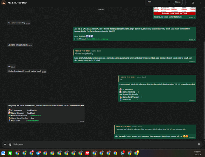
Task: Open the Link Masuk hyperlink
Action: 98,39
